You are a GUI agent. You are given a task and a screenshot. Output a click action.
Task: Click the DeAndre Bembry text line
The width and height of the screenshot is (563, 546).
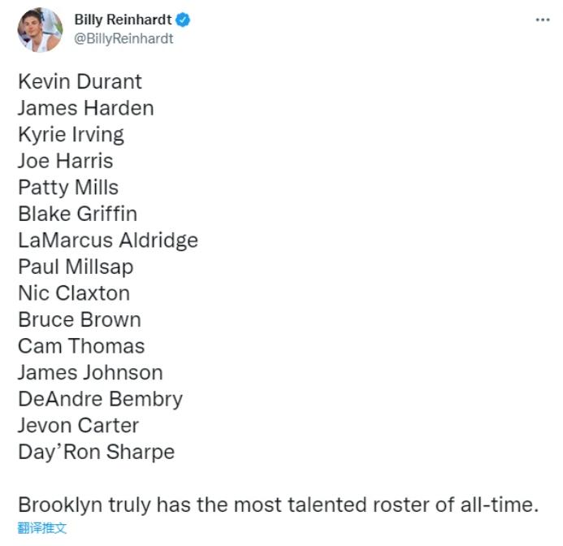click(x=101, y=400)
